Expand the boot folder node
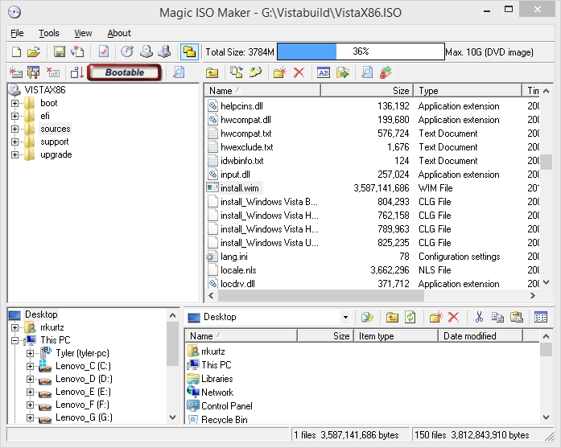561x448 pixels. coord(14,103)
